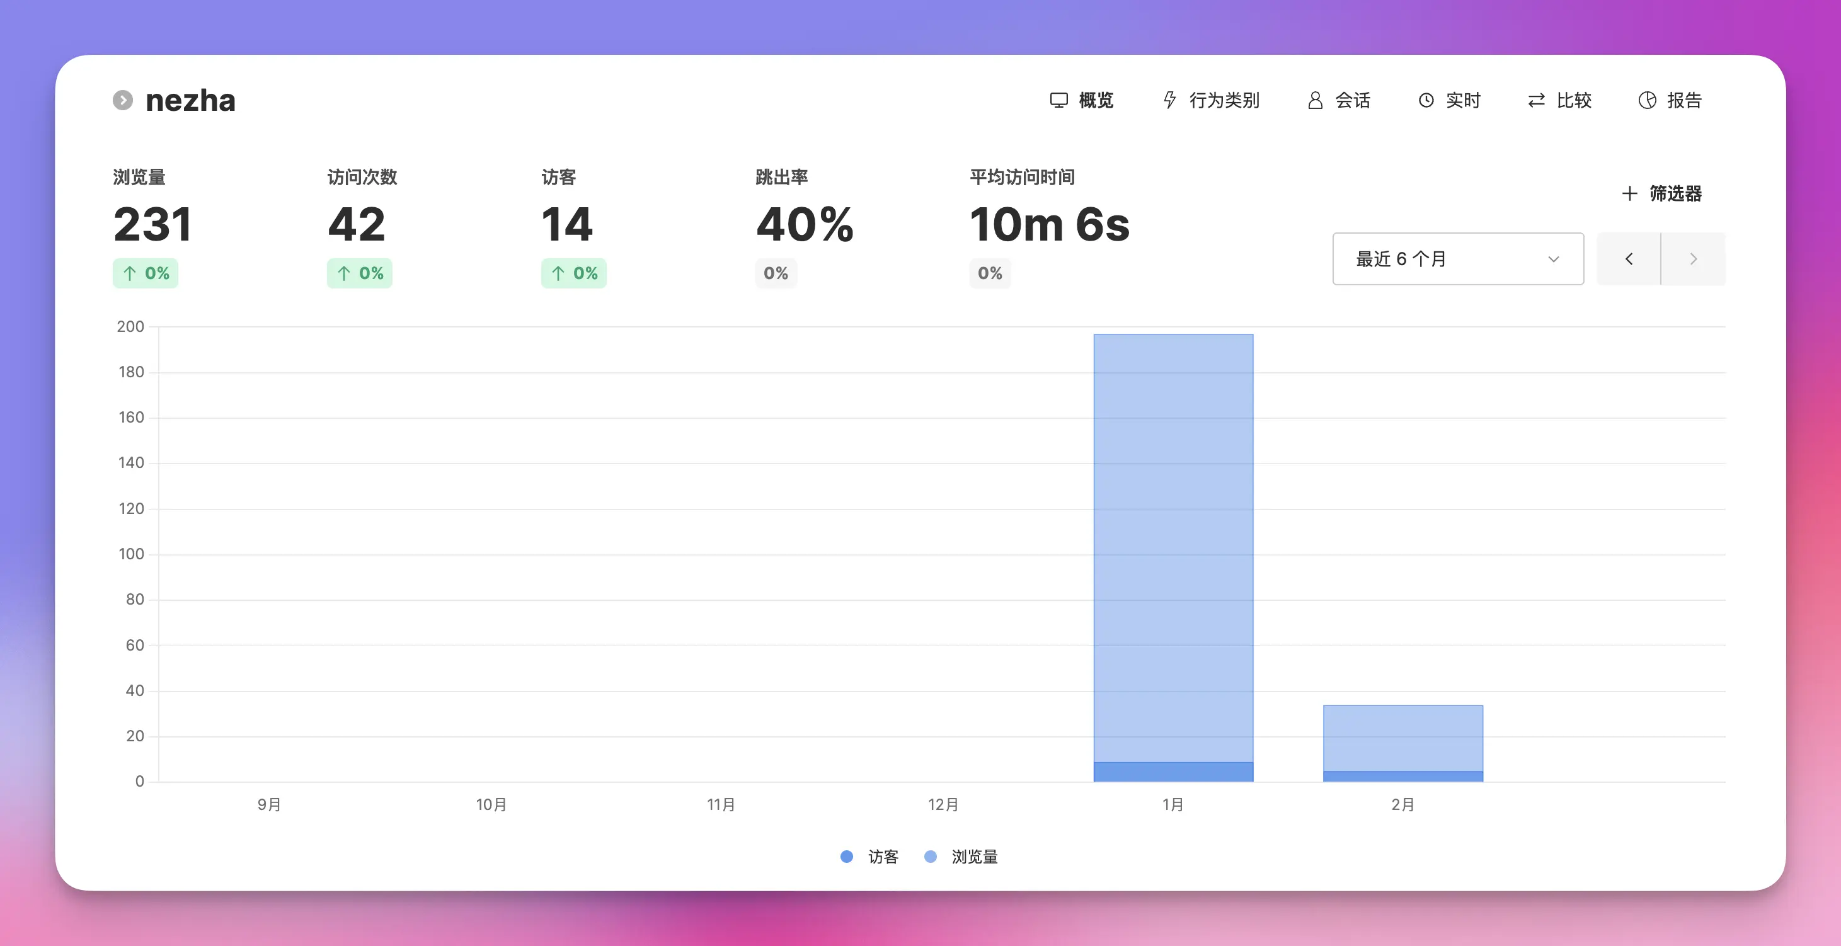Go to the previous period with left chevron
The width and height of the screenshot is (1841, 946).
(x=1628, y=259)
